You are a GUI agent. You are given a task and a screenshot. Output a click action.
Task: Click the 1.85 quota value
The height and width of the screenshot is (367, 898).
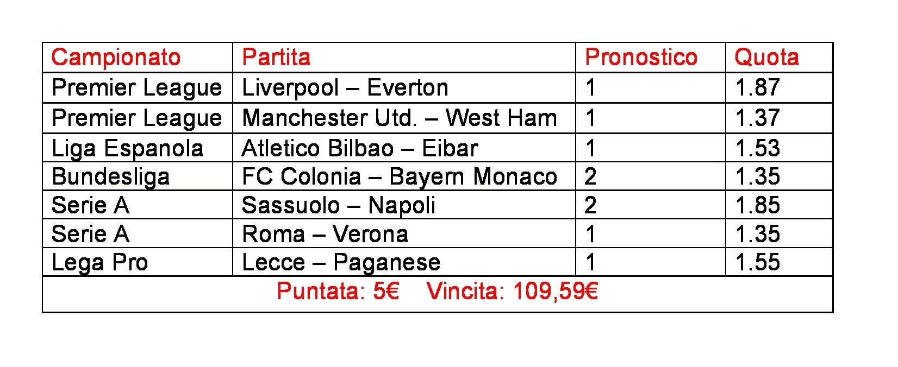point(757,205)
